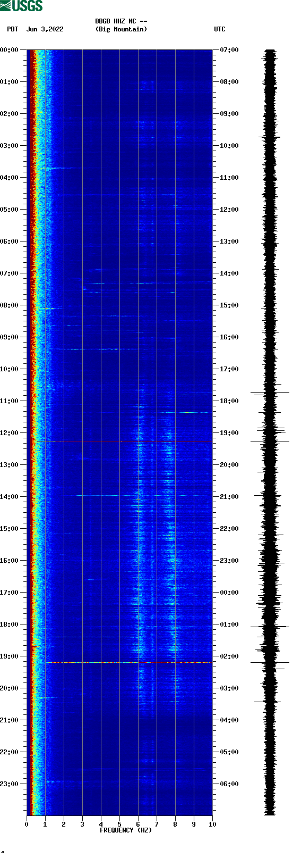Click the '14:00' UTC time label
Image resolution: width=293 pixels, height=858 pixels.
(229, 273)
